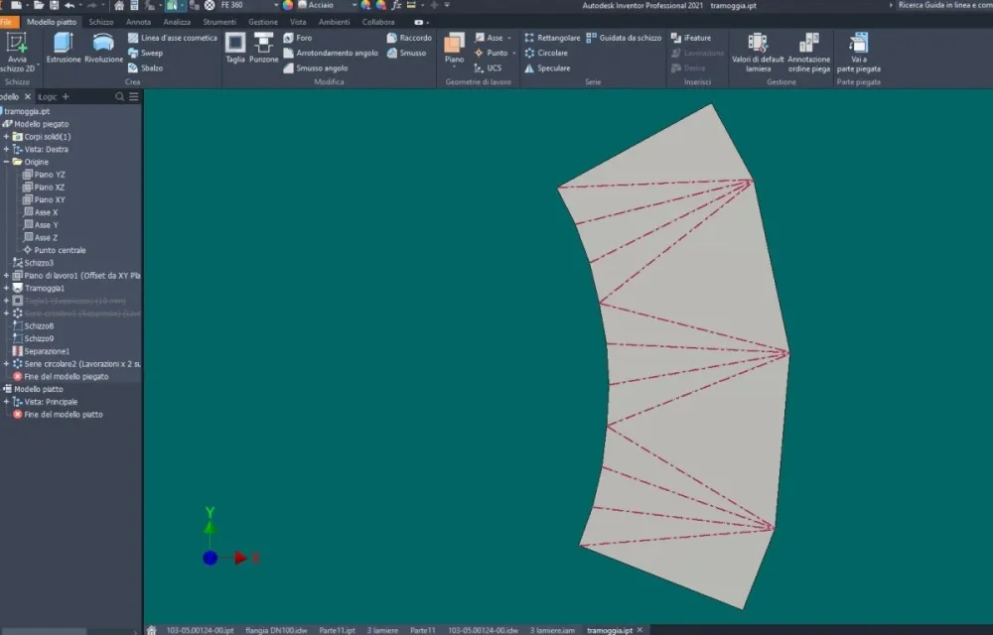Viewport: 993px width, 635px height.
Task: Open the flangia DN100.idw document tab
Action: point(276,630)
